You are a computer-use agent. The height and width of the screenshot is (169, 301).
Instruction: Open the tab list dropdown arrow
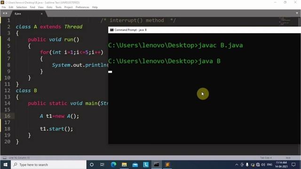[x=297, y=13]
